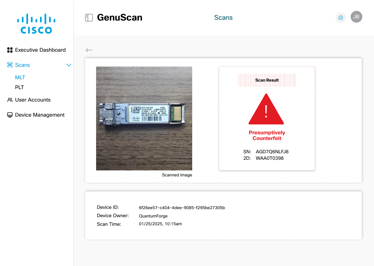Image resolution: width=374 pixels, height=266 pixels.
Task: Open the JB user avatar menu
Action: [356, 17]
